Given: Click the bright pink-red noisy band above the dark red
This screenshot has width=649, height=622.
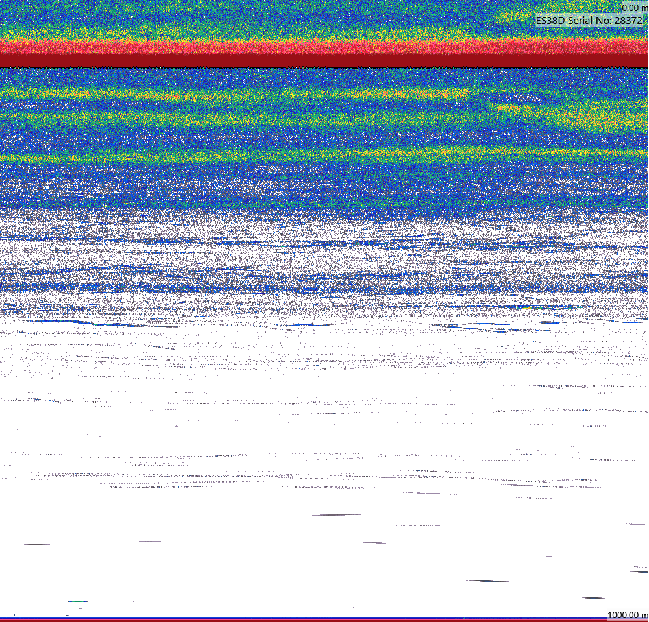Looking at the screenshot, I should click(324, 47).
